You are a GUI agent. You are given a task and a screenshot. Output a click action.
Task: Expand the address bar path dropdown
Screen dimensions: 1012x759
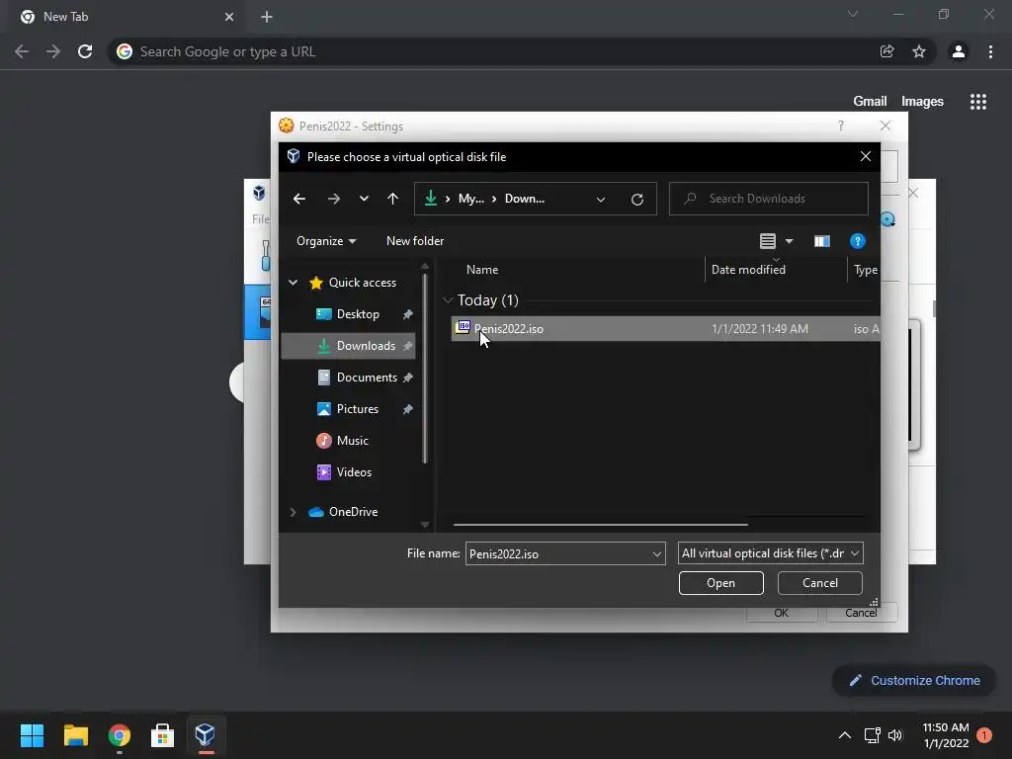[601, 200]
